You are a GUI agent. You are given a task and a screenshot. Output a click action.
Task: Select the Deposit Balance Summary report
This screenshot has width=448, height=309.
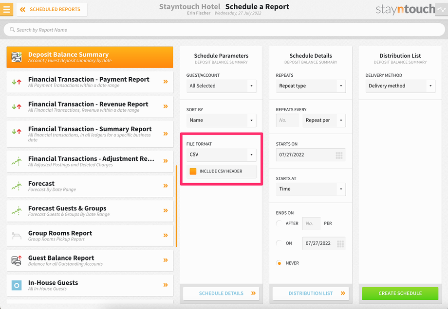coord(90,57)
